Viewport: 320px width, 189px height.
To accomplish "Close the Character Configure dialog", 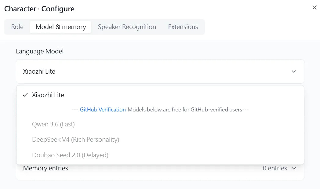I will click(x=314, y=8).
